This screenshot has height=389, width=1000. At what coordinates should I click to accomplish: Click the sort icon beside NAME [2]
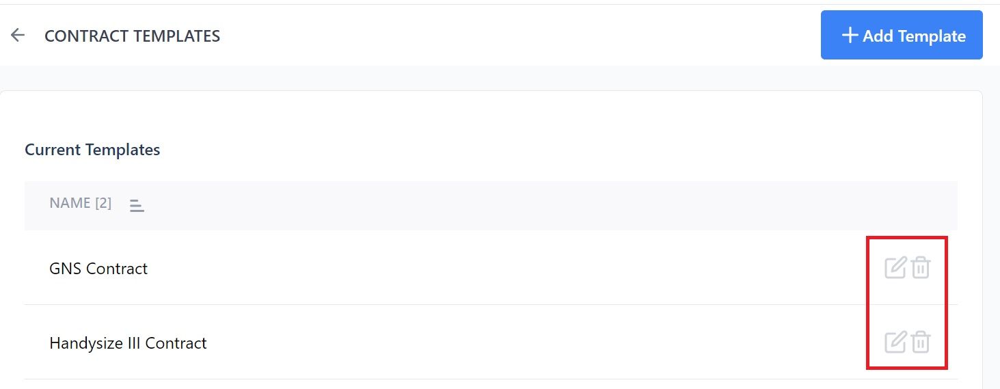coord(137,204)
